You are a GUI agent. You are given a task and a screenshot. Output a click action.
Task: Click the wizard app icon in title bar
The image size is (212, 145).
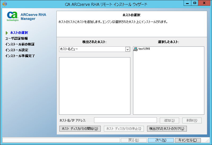(x=5, y=4)
